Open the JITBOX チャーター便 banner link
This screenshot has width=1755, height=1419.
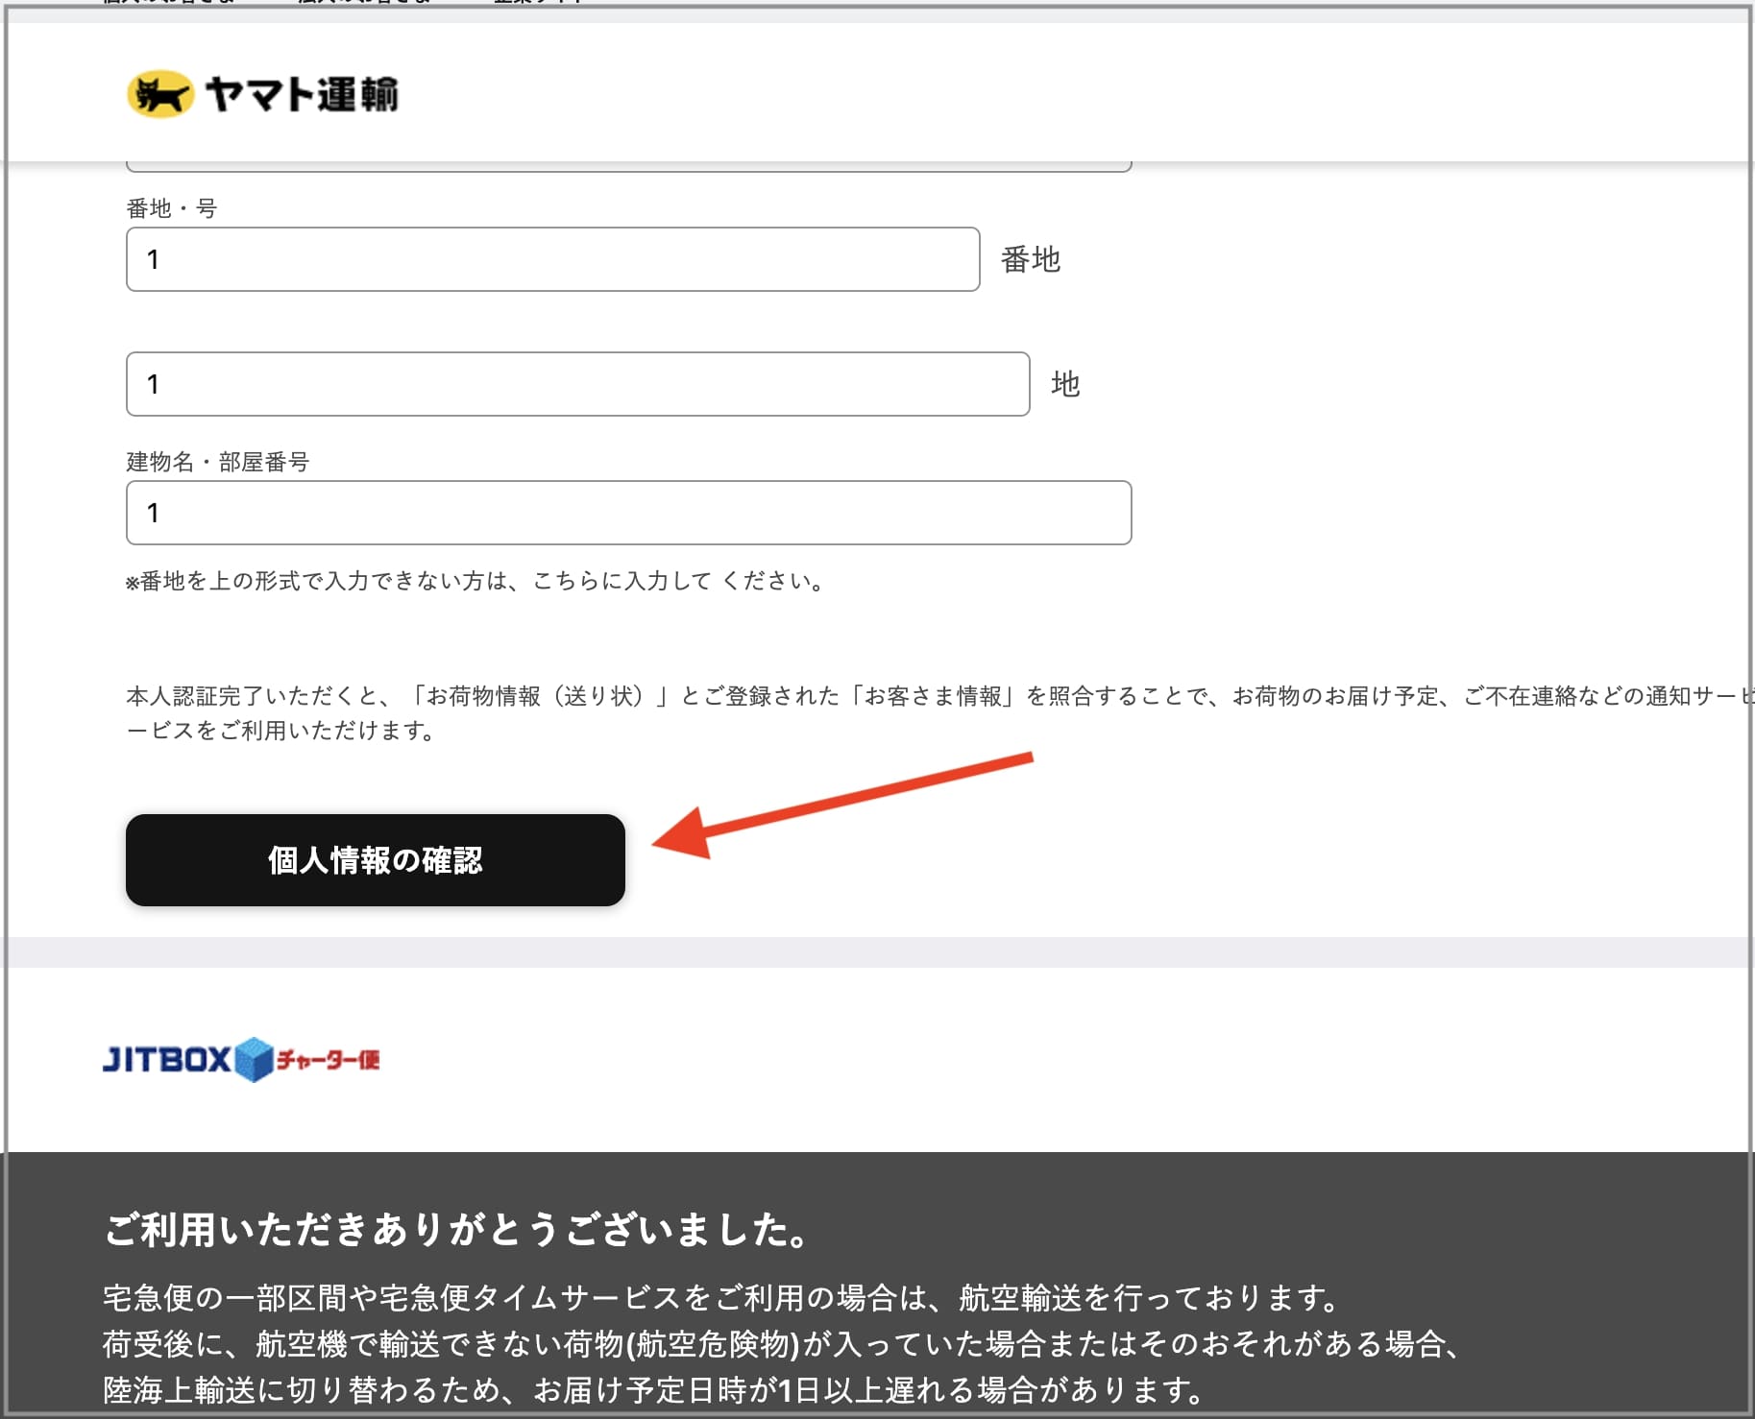(x=241, y=1059)
